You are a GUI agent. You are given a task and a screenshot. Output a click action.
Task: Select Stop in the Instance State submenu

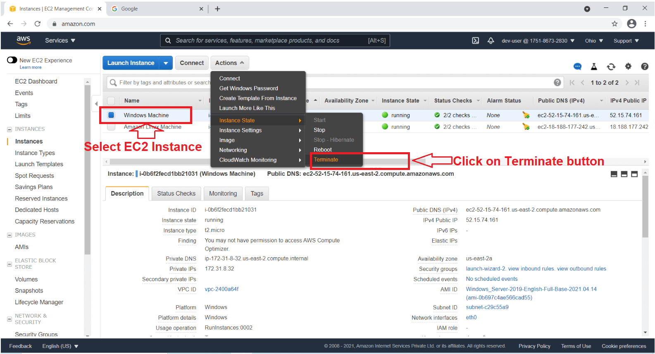319,130
